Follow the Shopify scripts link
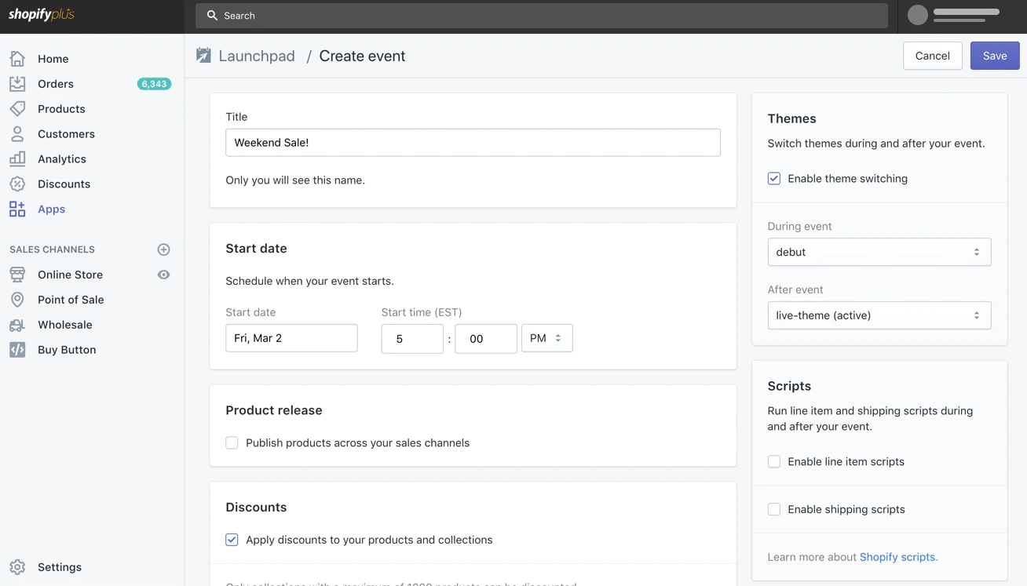This screenshot has width=1027, height=586. point(897,556)
